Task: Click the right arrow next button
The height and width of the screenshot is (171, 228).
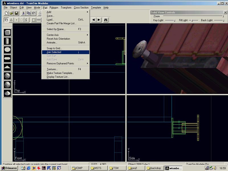Action: [99, 20]
